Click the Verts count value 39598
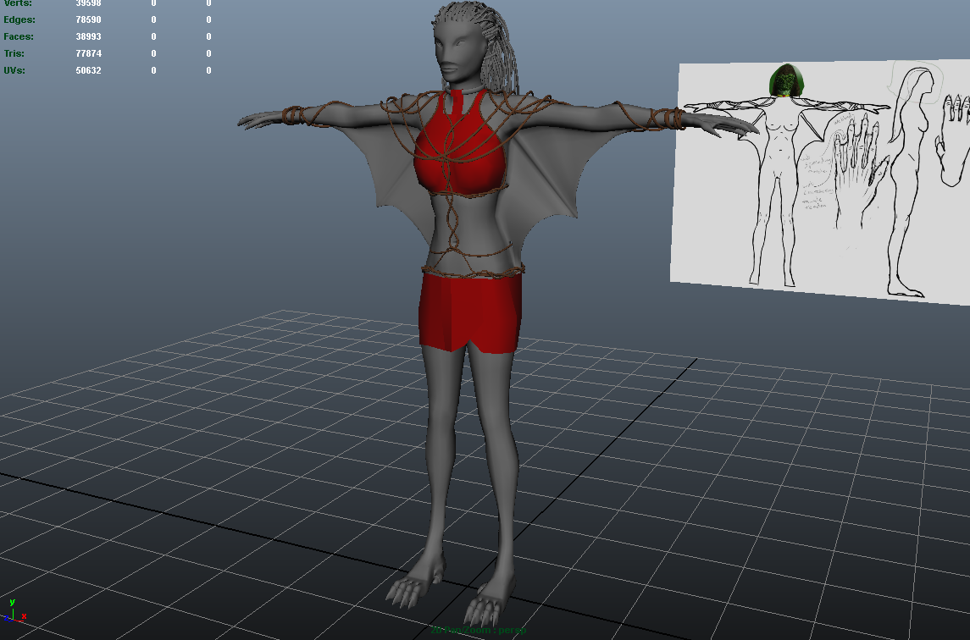Image resolution: width=970 pixels, height=640 pixels. 88,3
